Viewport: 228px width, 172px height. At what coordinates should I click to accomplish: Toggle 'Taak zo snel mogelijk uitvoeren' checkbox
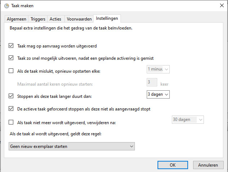click(x=11, y=58)
